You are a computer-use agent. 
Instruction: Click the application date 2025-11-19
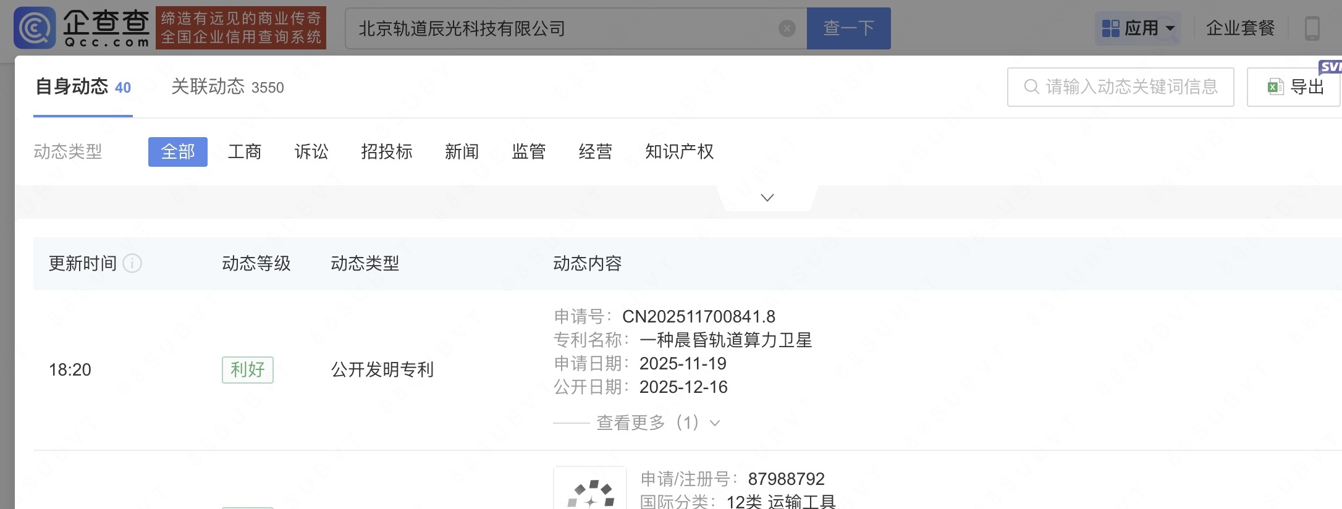coord(683,364)
